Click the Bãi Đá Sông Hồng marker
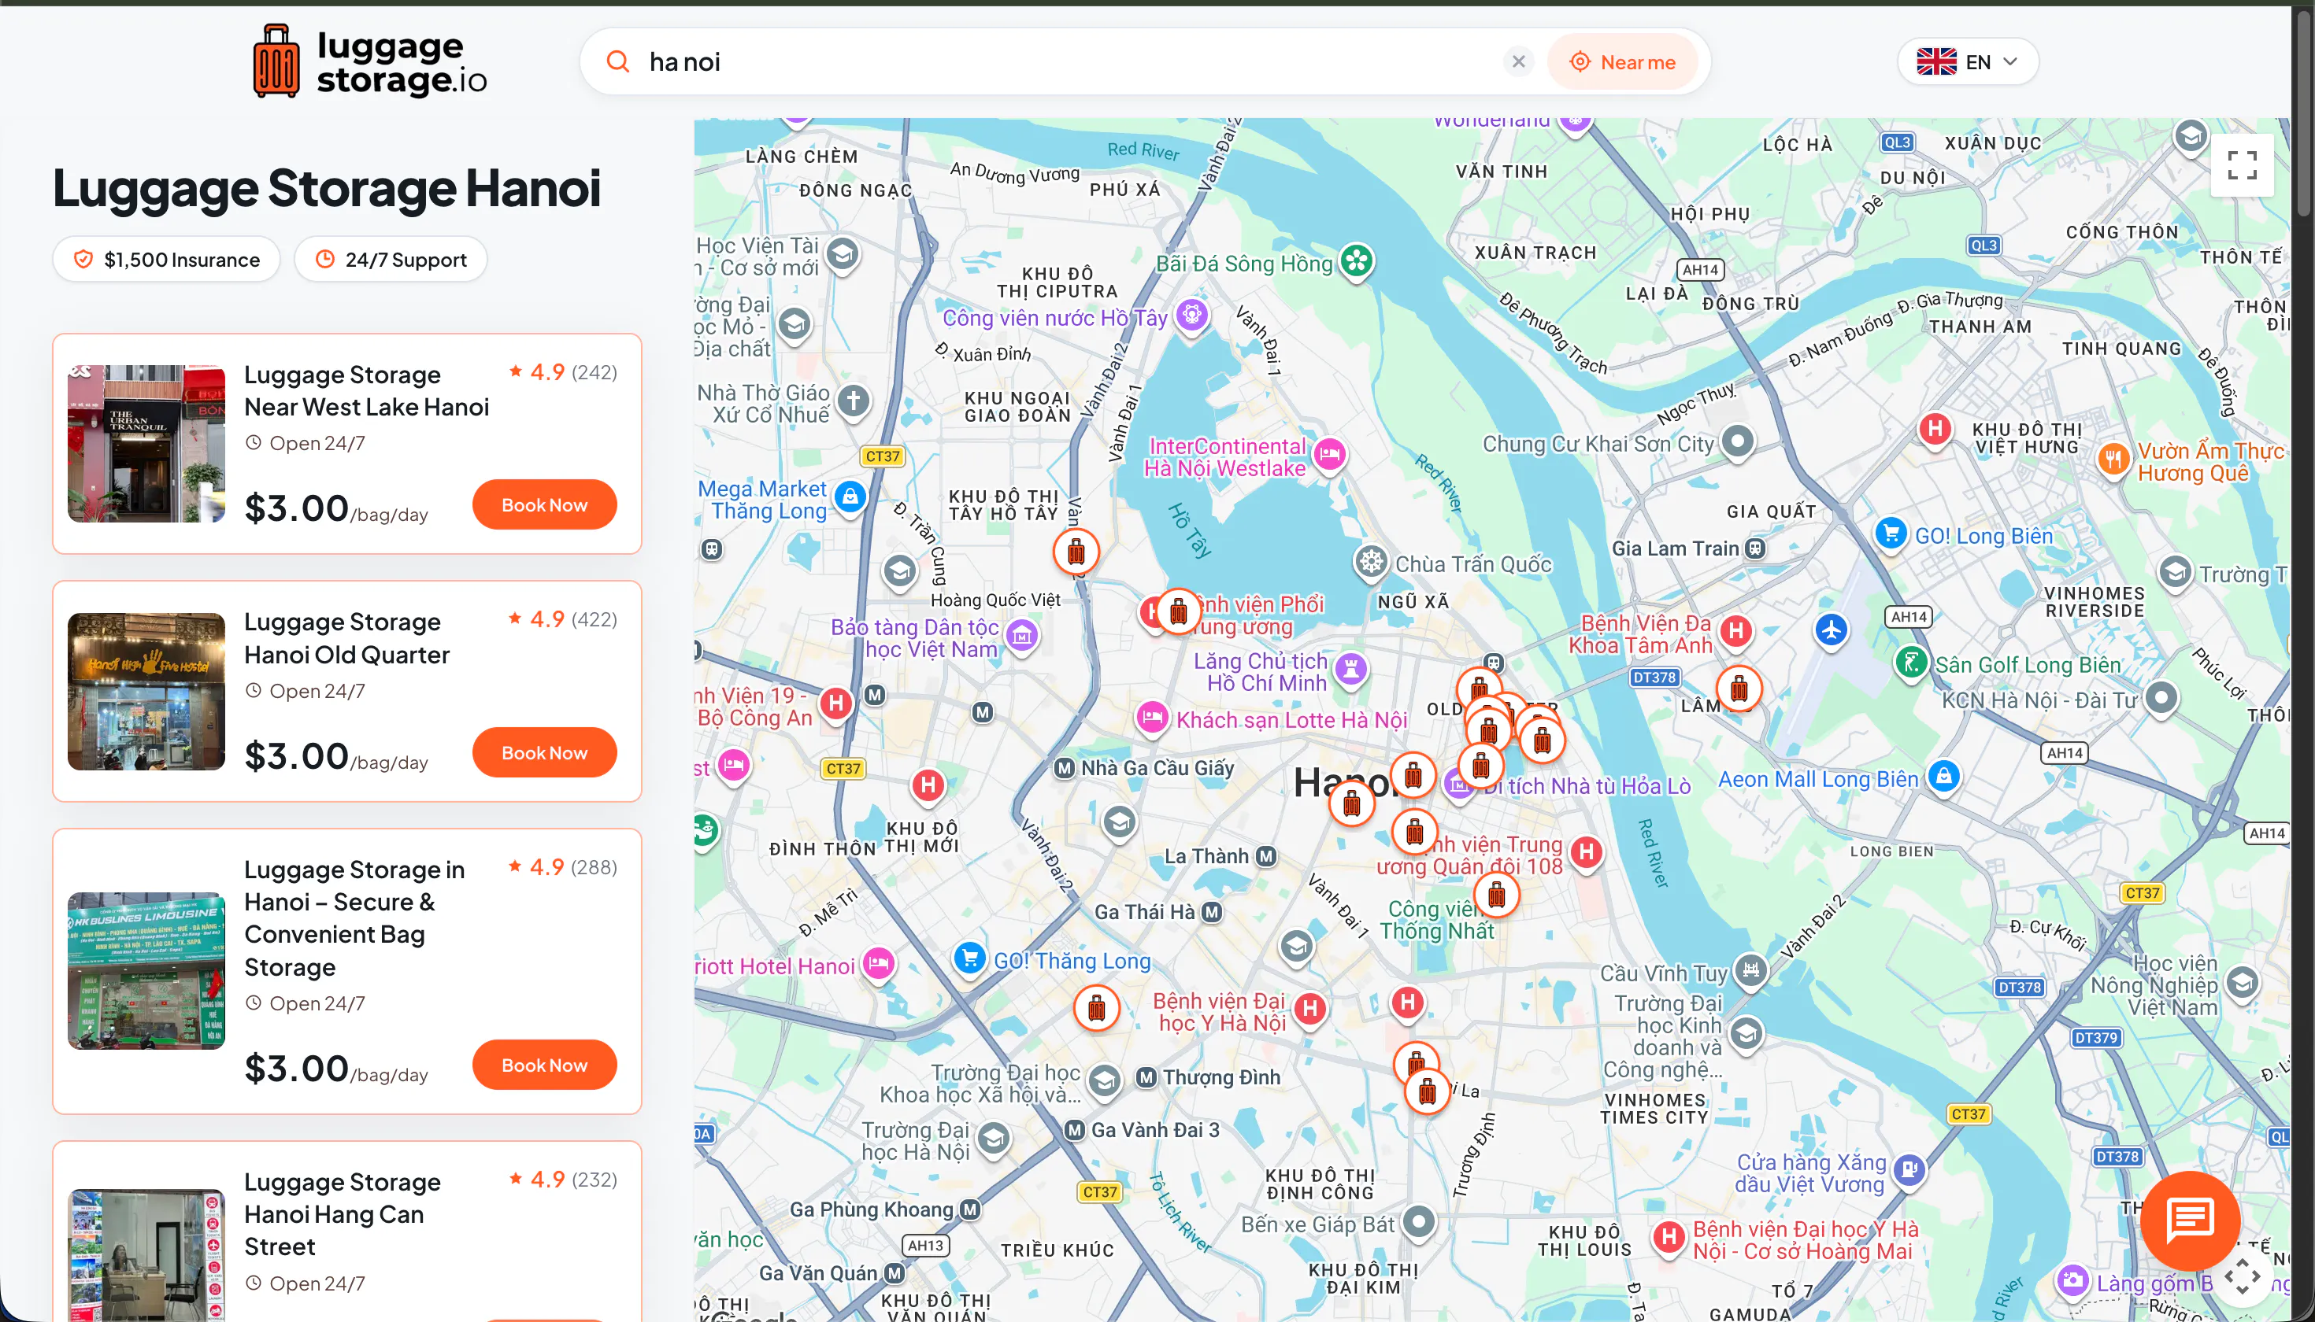2315x1322 pixels. [x=1357, y=261]
